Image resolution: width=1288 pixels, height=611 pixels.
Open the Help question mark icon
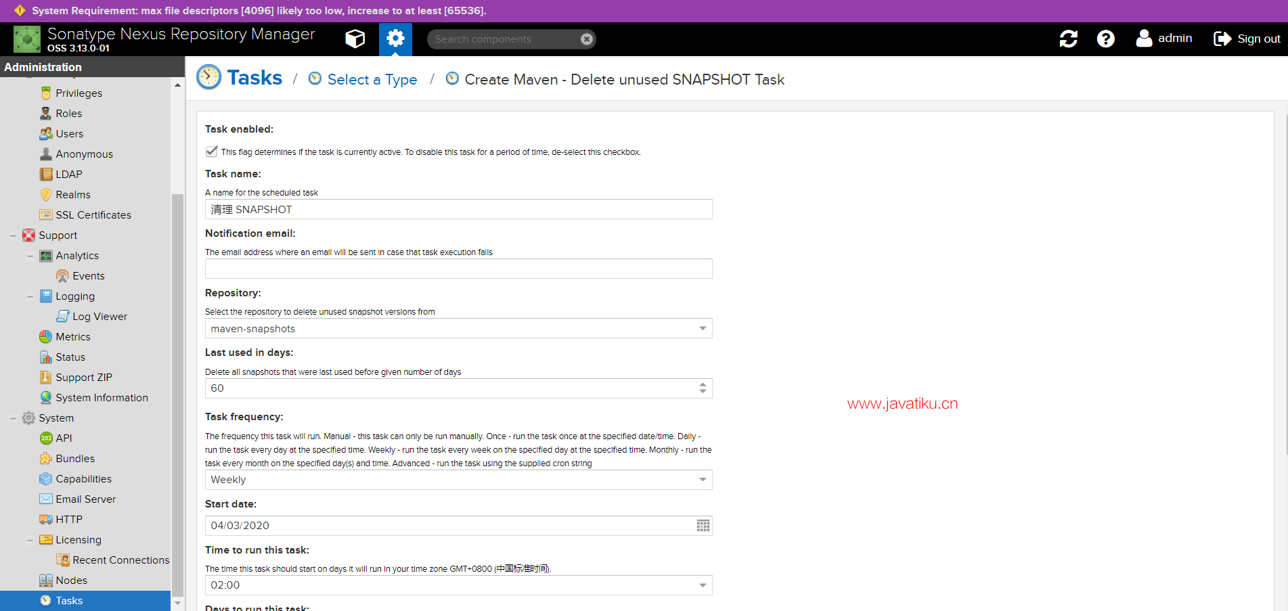click(x=1105, y=39)
